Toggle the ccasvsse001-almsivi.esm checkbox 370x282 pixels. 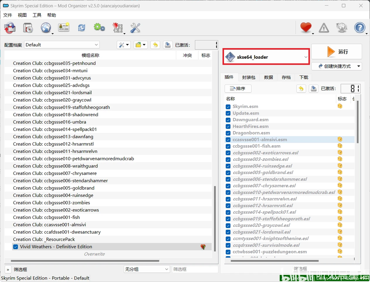[x=228, y=139]
